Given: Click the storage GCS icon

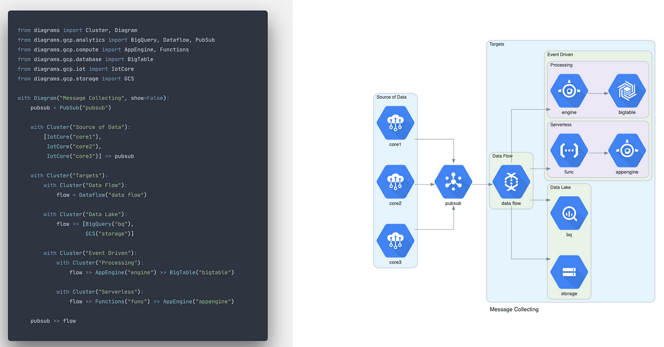Looking at the screenshot, I should (x=569, y=272).
